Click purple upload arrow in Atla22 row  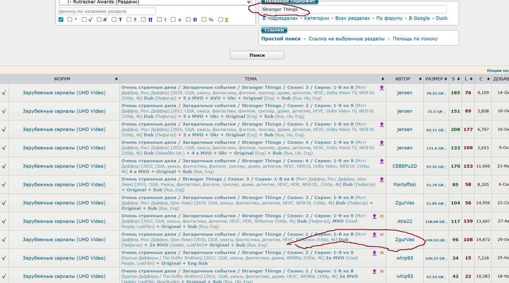(x=374, y=216)
